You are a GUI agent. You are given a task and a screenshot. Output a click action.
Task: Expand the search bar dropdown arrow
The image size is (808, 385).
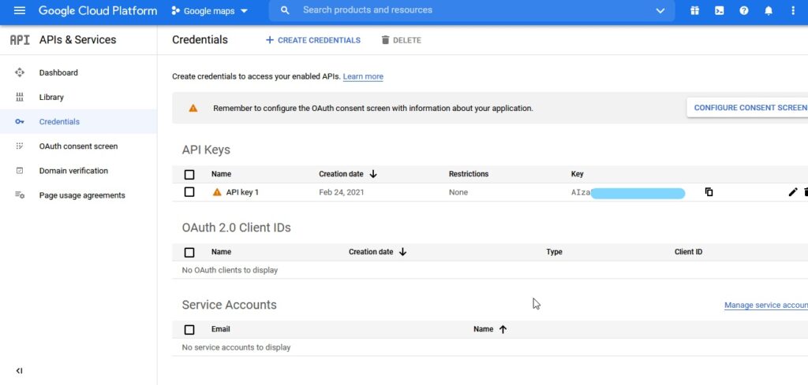pos(660,11)
